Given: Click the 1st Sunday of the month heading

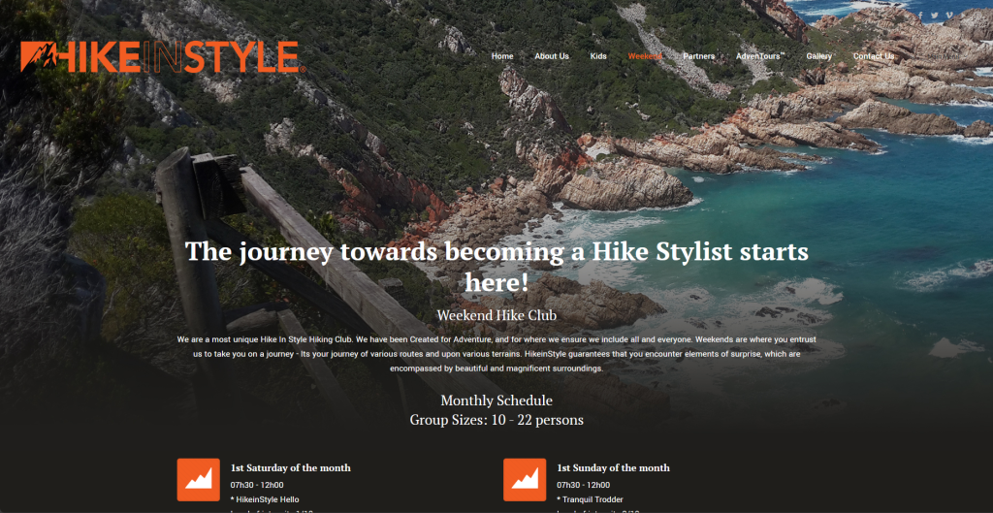Looking at the screenshot, I should 613,467.
